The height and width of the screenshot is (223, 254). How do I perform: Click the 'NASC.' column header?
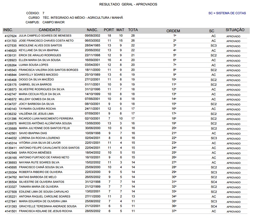92,30
